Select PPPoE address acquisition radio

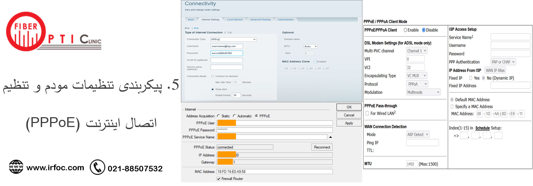click(x=256, y=116)
